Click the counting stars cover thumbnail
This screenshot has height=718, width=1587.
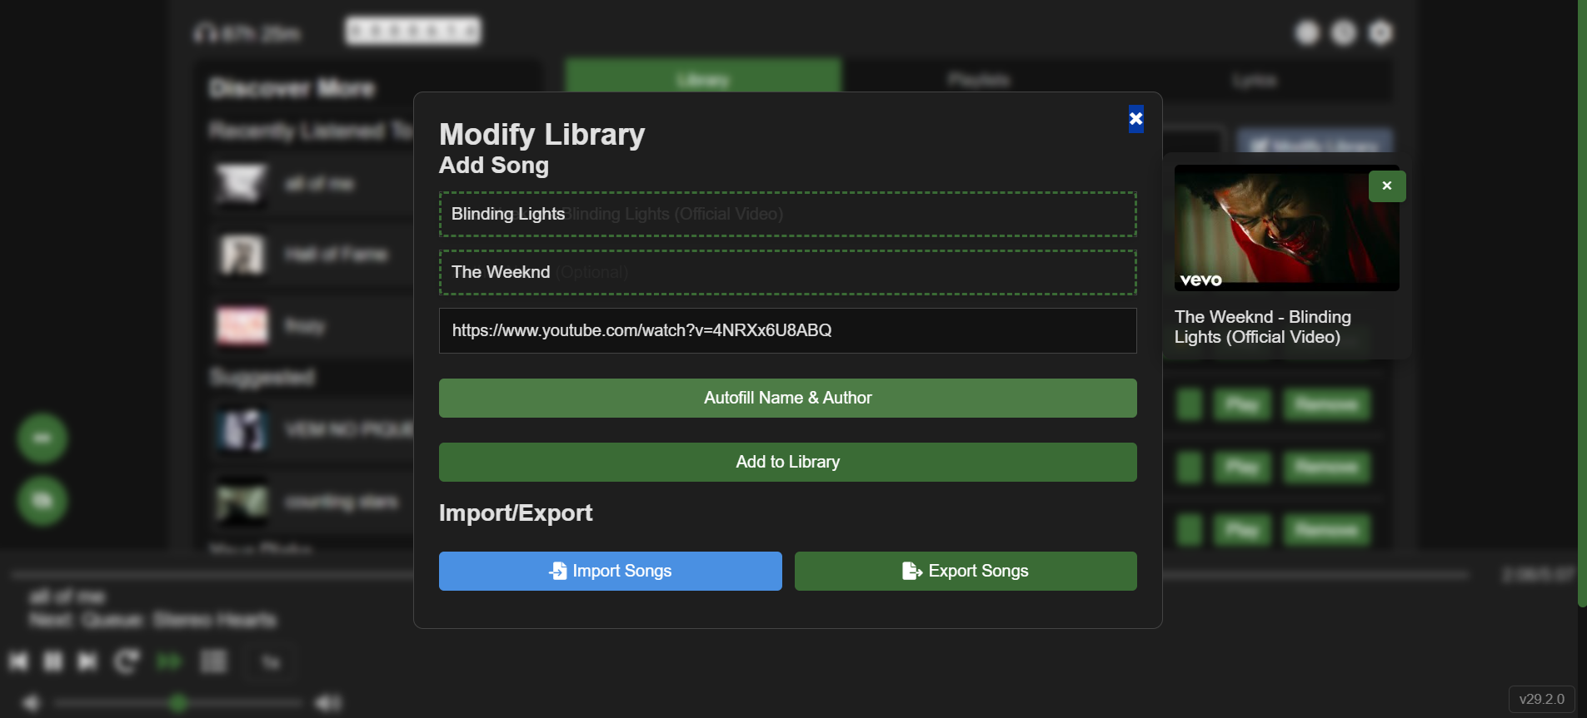[x=242, y=502]
